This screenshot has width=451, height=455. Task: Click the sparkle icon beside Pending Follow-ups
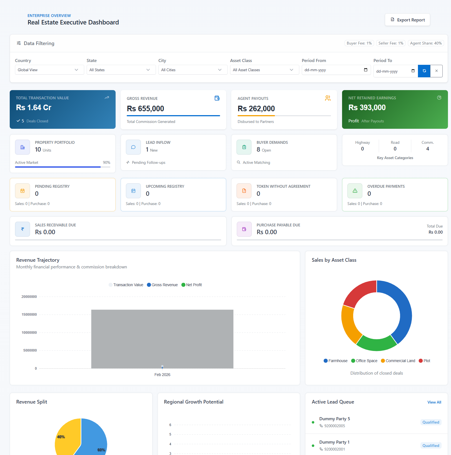tap(128, 162)
